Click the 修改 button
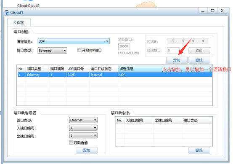Image resolution: width=233 pixels, height=164 pixels. (199, 51)
